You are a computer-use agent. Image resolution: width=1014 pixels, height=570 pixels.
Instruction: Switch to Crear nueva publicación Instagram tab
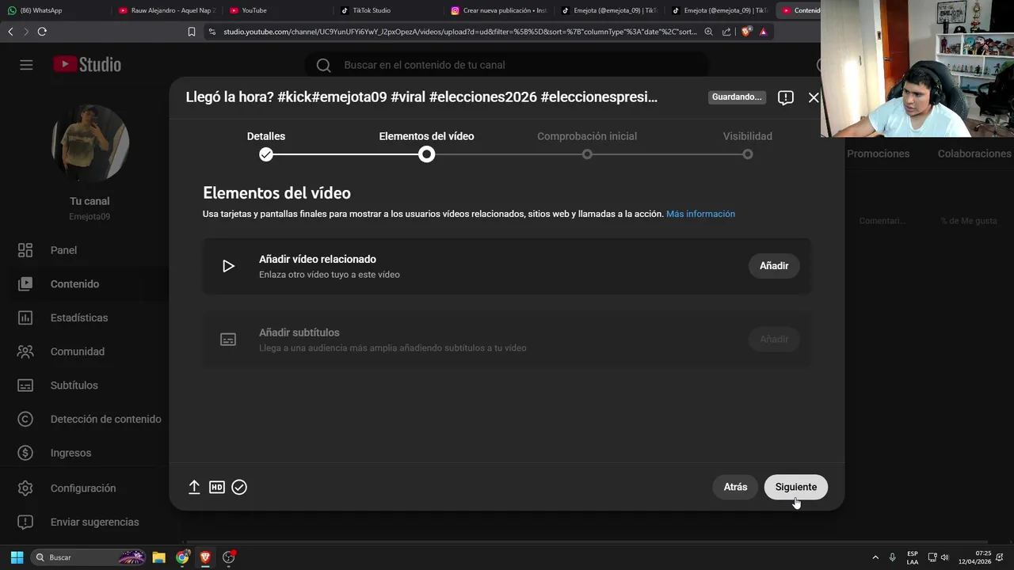click(497, 10)
